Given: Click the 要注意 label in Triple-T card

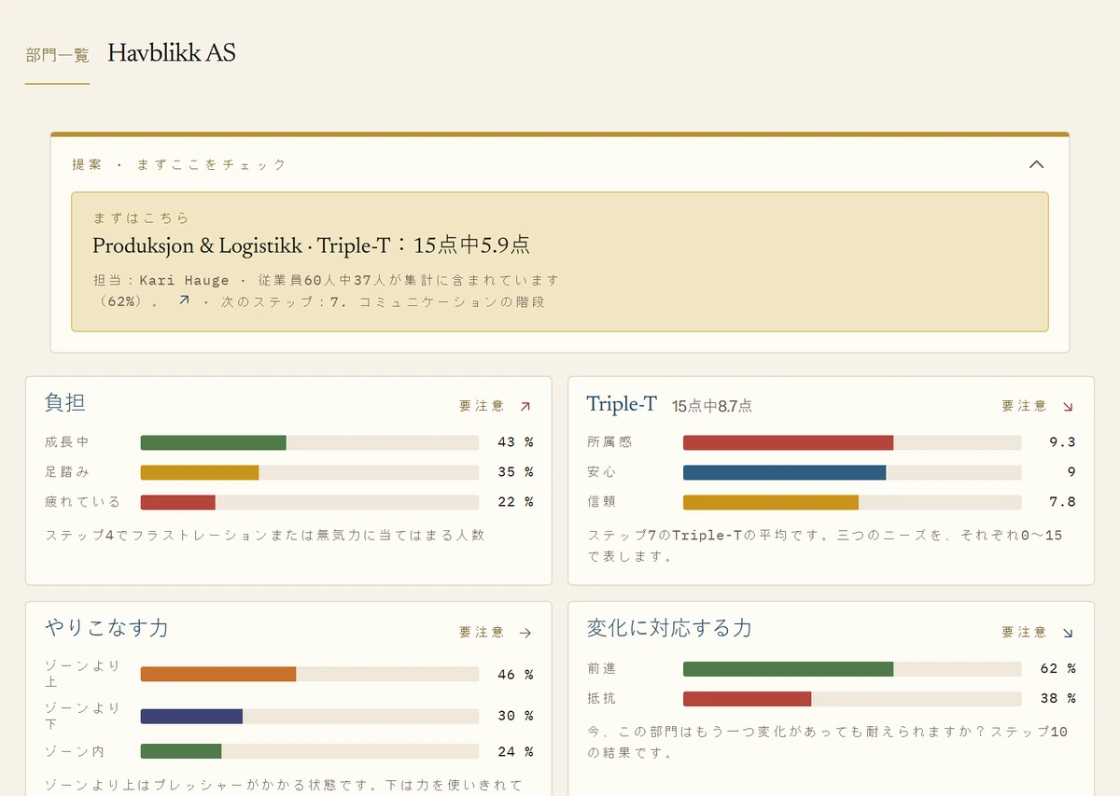Looking at the screenshot, I should click(1025, 406).
